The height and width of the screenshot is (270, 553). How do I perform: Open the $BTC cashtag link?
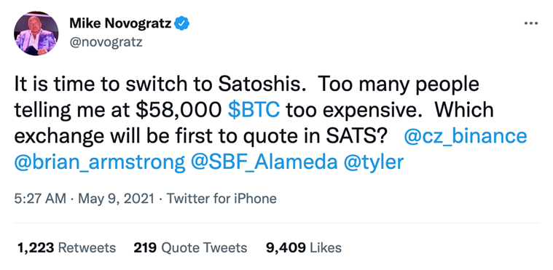(254, 111)
